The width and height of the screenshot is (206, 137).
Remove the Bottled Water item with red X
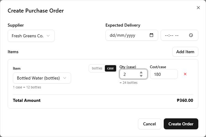(x=185, y=74)
